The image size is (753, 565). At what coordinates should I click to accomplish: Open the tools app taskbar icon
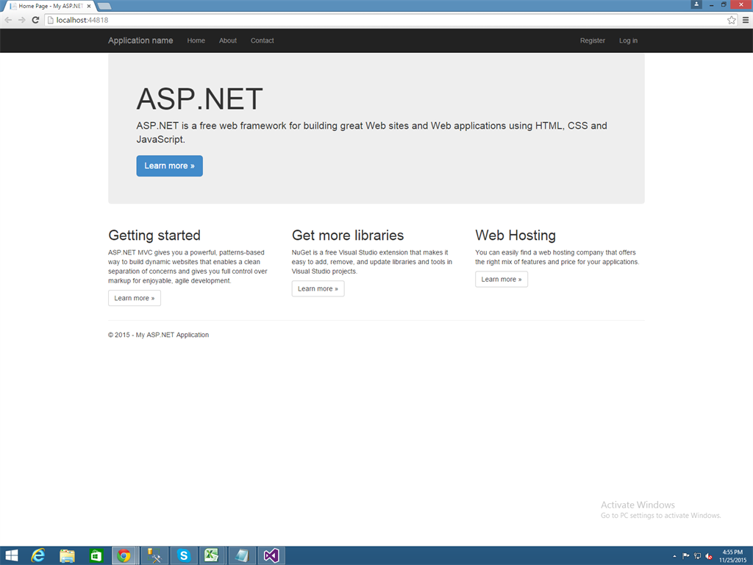click(x=154, y=556)
